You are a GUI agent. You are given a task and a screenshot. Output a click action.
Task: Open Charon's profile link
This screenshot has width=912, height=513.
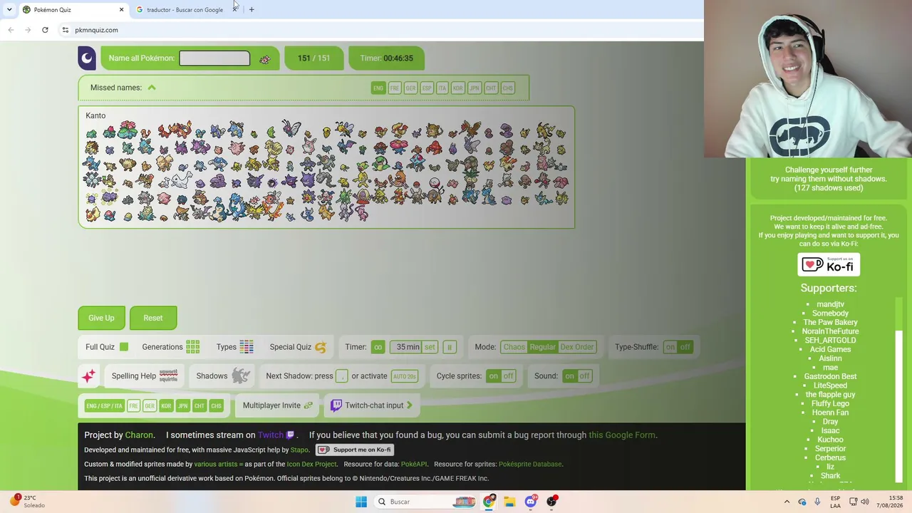[x=139, y=435]
